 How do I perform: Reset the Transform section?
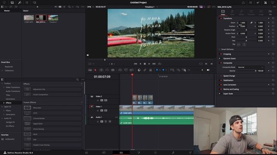[273, 19]
